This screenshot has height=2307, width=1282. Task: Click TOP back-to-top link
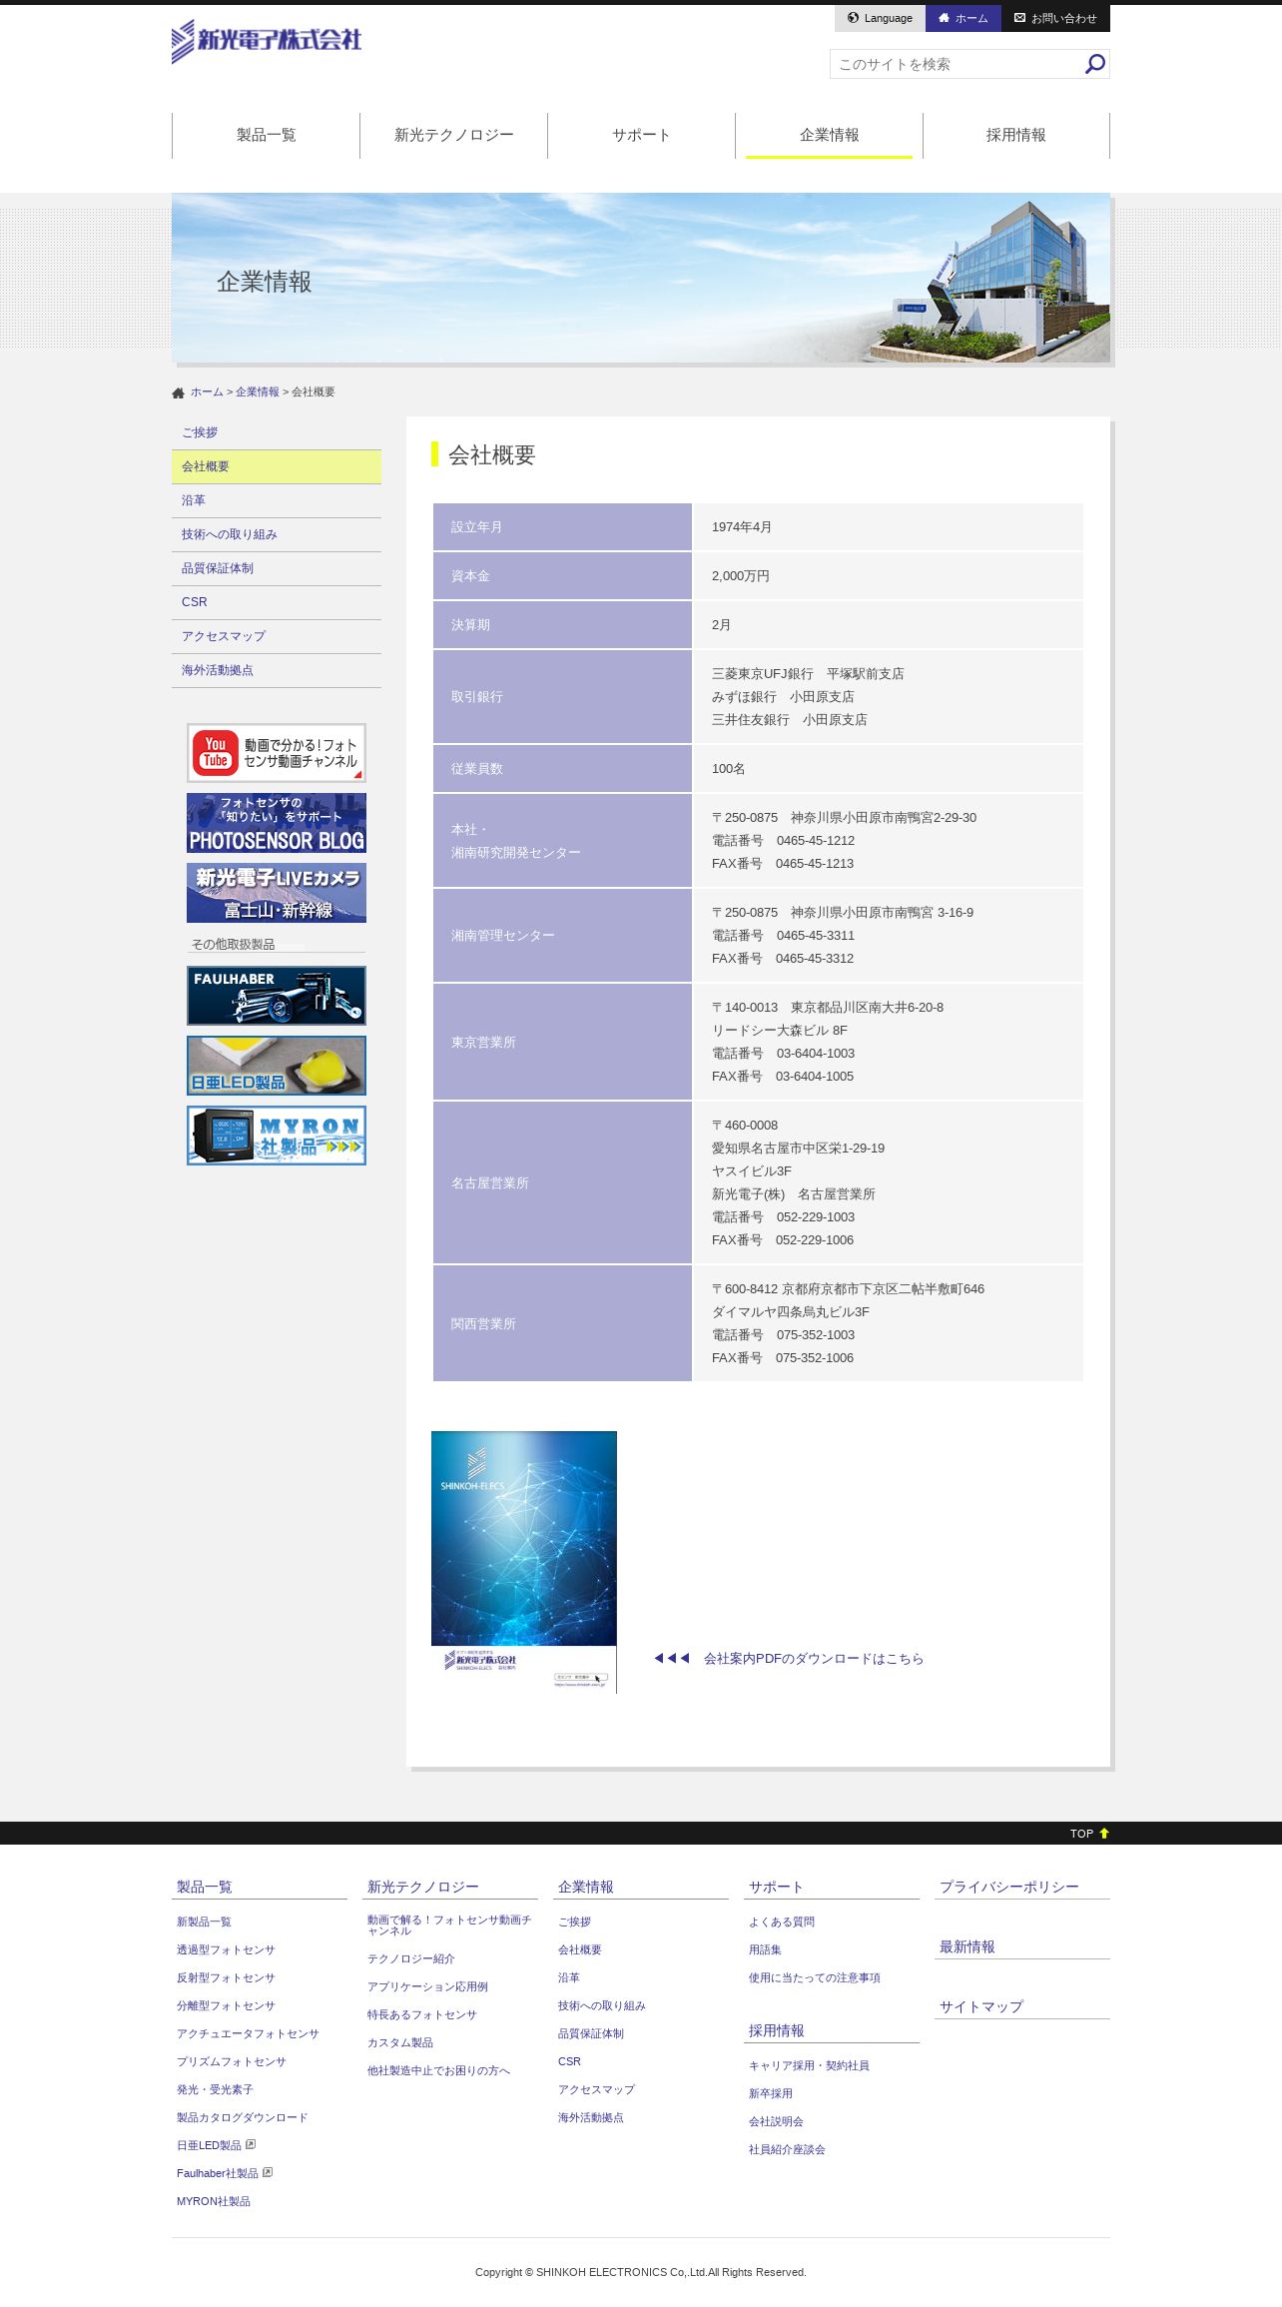[x=1081, y=1834]
